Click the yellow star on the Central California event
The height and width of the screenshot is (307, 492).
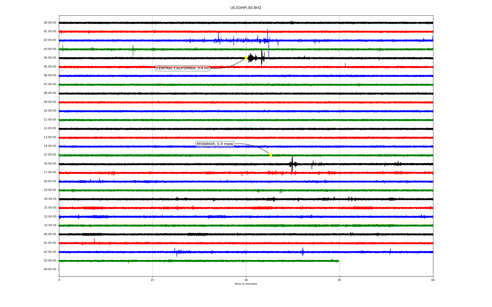click(x=246, y=58)
